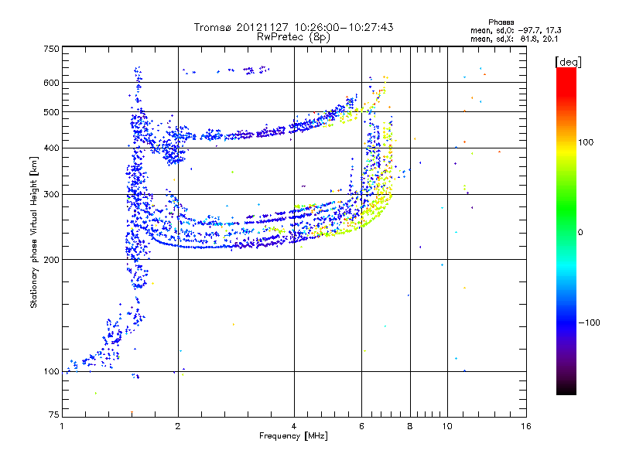619x464 pixels.
Task: Click the colorbar tick label "-100"
Action: click(589, 322)
